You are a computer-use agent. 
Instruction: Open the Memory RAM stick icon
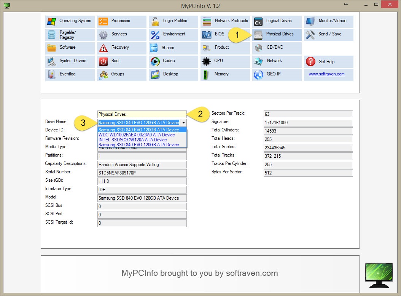207,75
